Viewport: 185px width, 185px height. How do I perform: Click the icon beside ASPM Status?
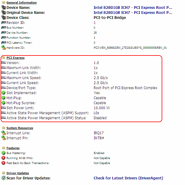pos(4,118)
